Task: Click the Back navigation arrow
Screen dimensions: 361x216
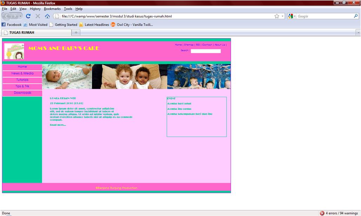Action: point(7,16)
